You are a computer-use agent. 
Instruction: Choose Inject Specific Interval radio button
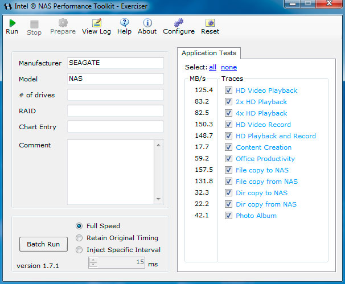point(80,250)
